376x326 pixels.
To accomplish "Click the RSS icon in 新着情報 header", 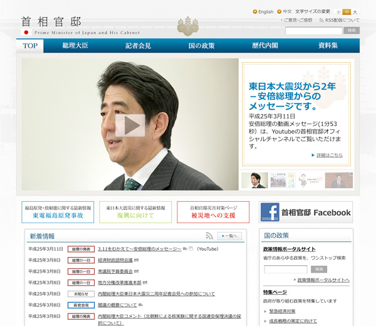I will [x=209, y=236].
